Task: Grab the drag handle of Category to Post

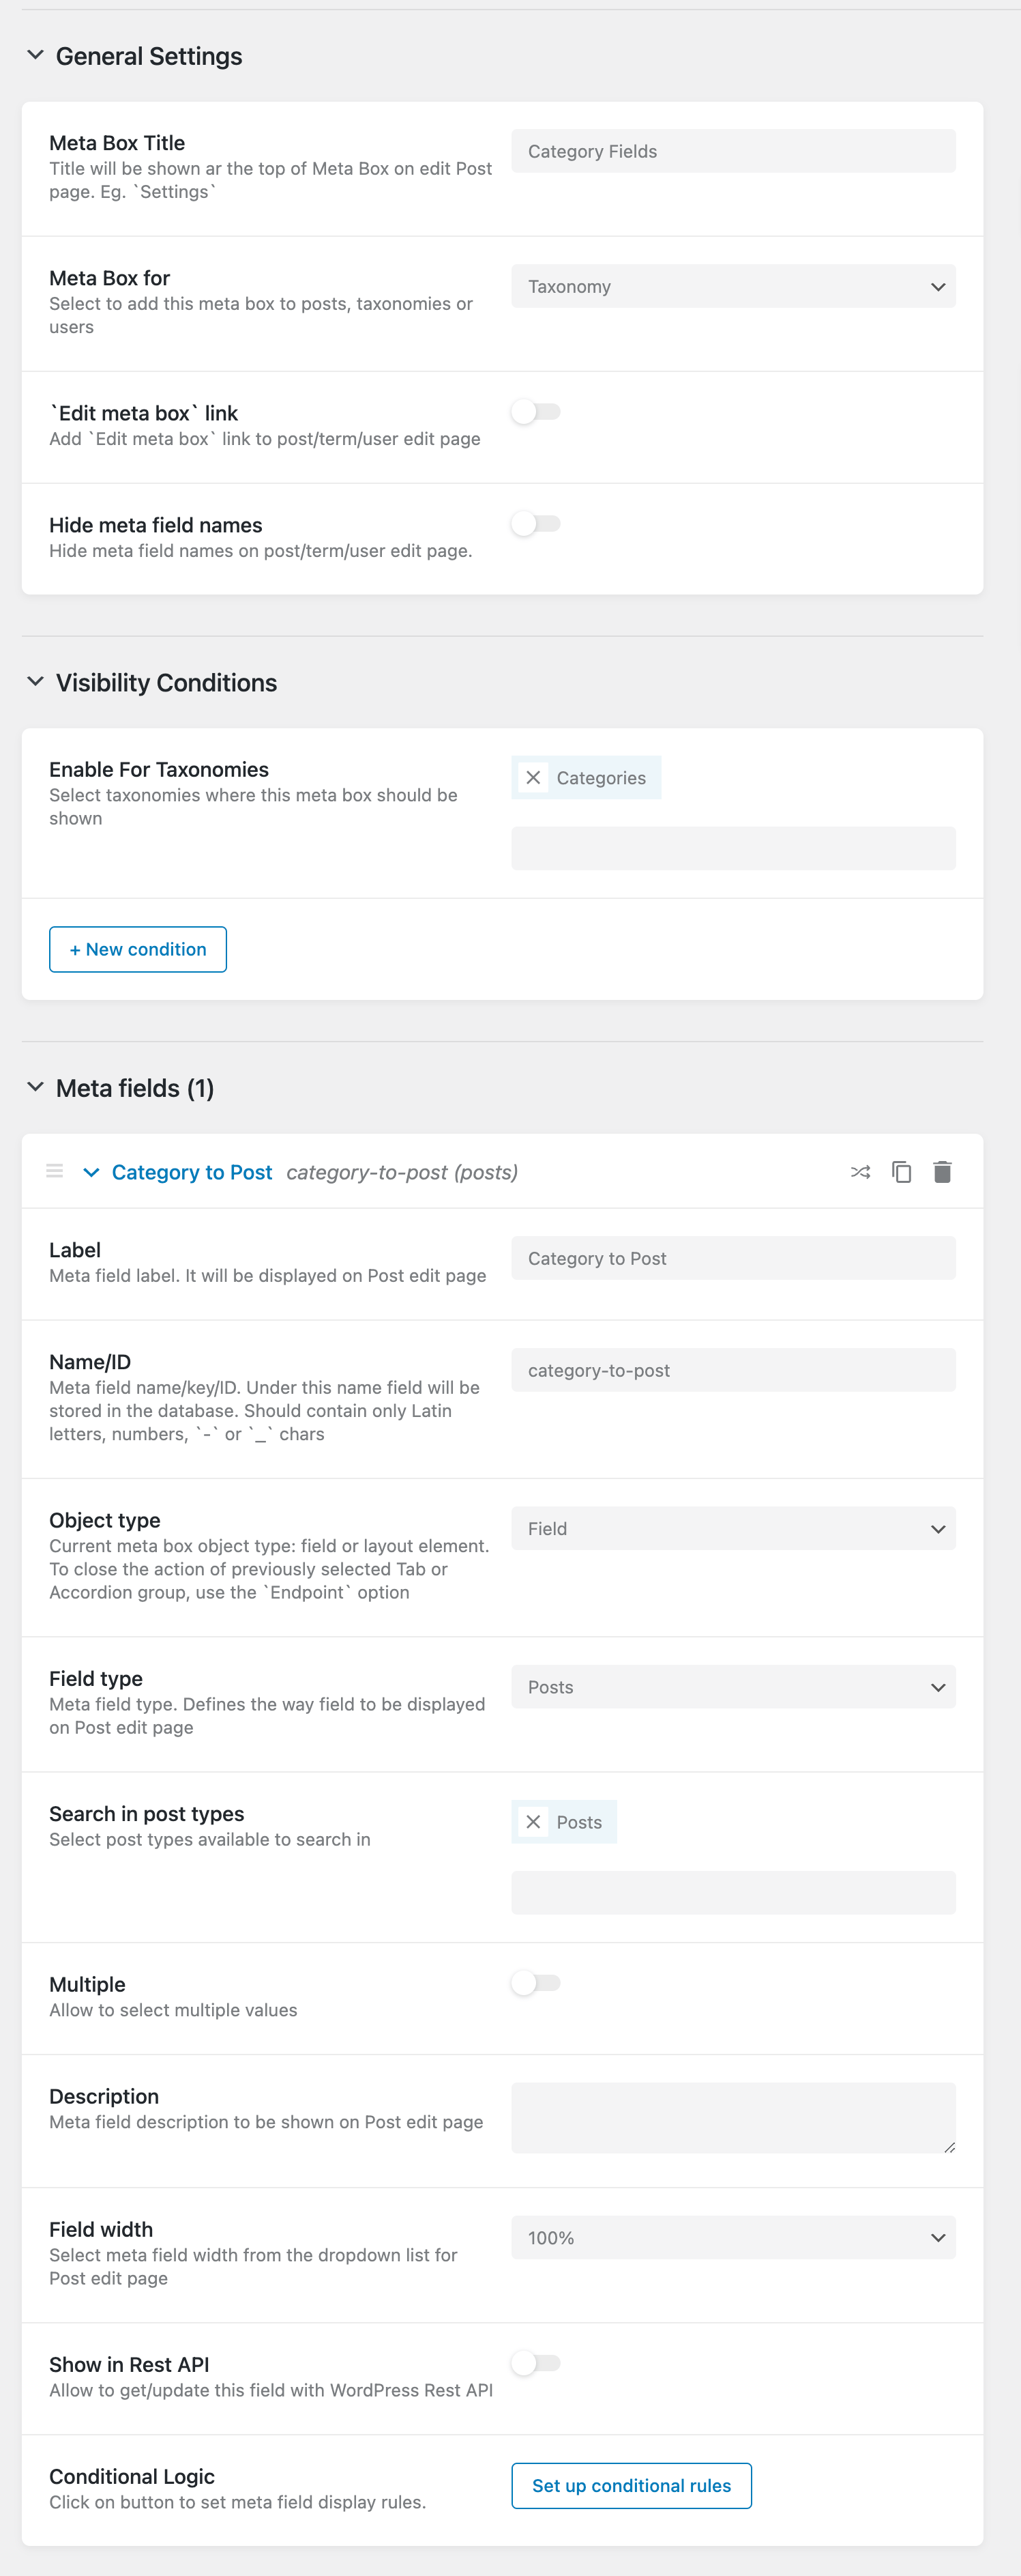Action: click(54, 1171)
